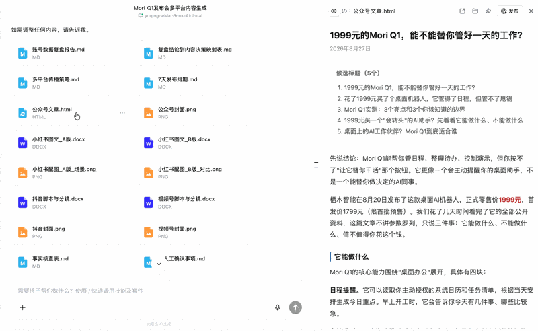Focus the chat message input field

tap(158, 291)
